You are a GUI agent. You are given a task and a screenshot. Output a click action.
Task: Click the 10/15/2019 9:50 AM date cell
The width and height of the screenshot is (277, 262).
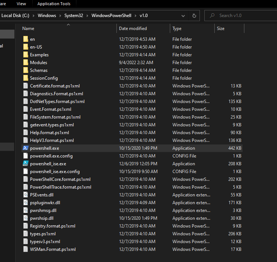pos(138,172)
